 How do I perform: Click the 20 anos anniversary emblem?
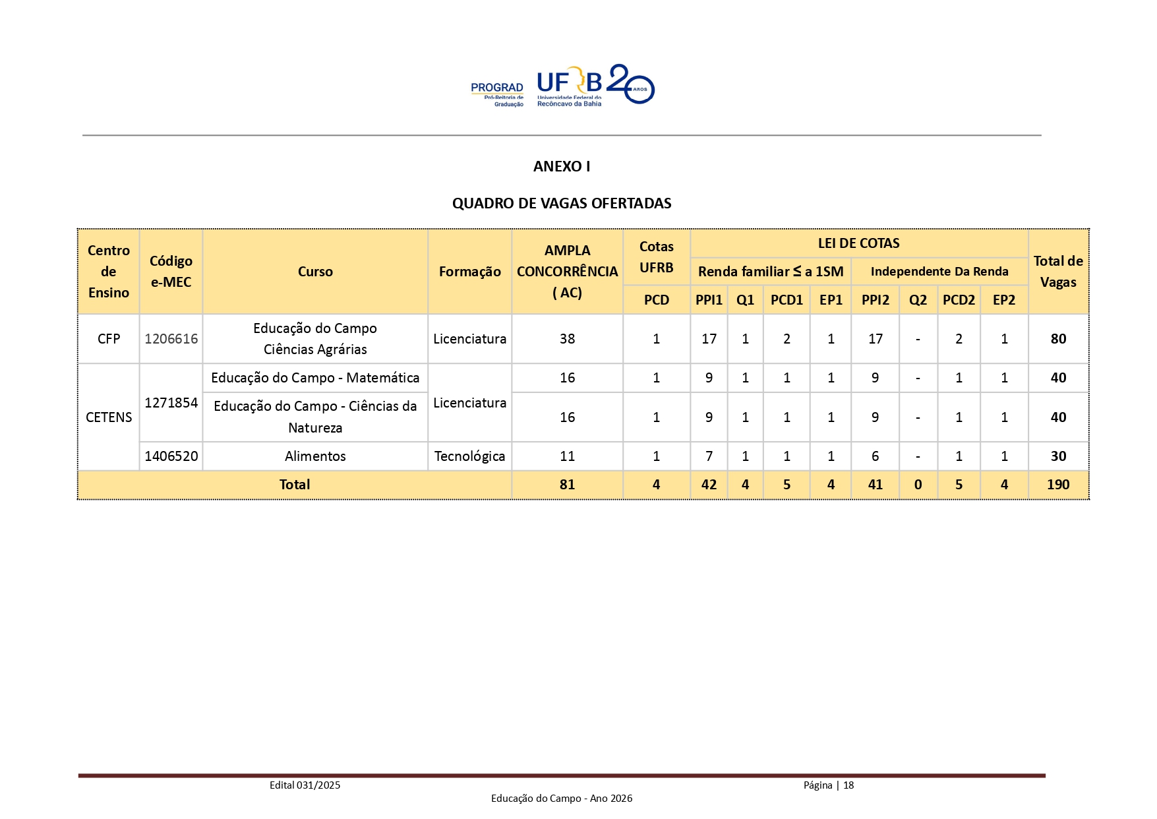630,84
